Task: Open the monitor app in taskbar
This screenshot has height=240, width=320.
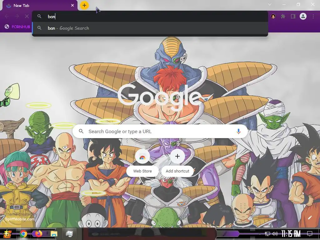Action: click(69, 234)
